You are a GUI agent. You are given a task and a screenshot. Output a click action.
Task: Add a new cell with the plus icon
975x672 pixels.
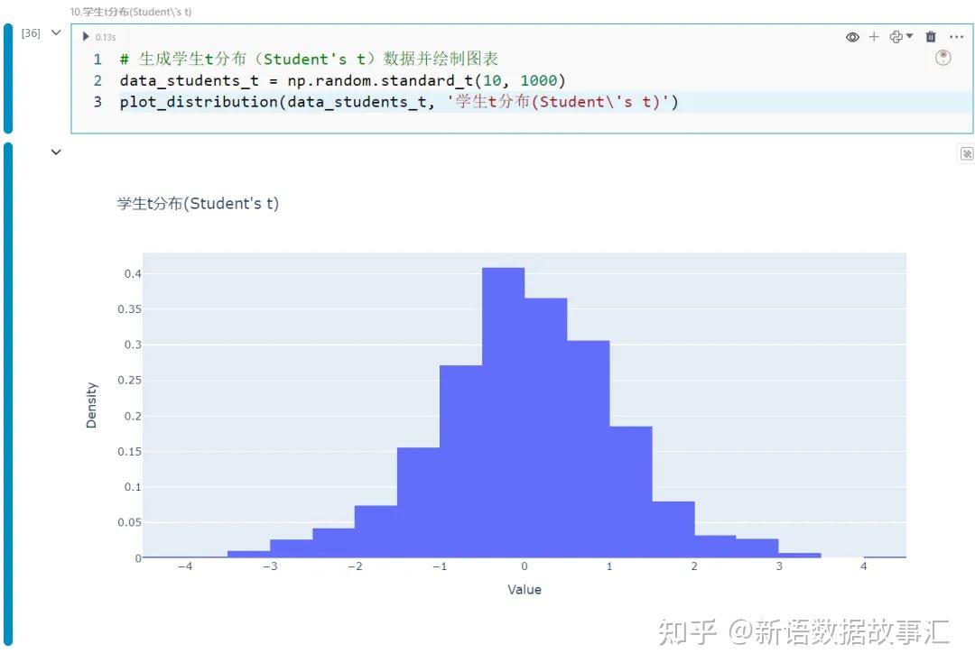(874, 37)
